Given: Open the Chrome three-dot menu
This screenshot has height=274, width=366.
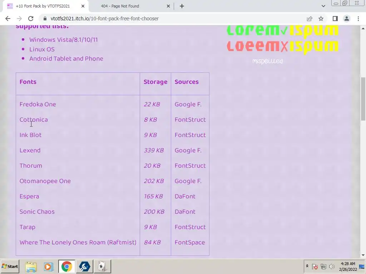Looking at the screenshot, I should click(358, 19).
